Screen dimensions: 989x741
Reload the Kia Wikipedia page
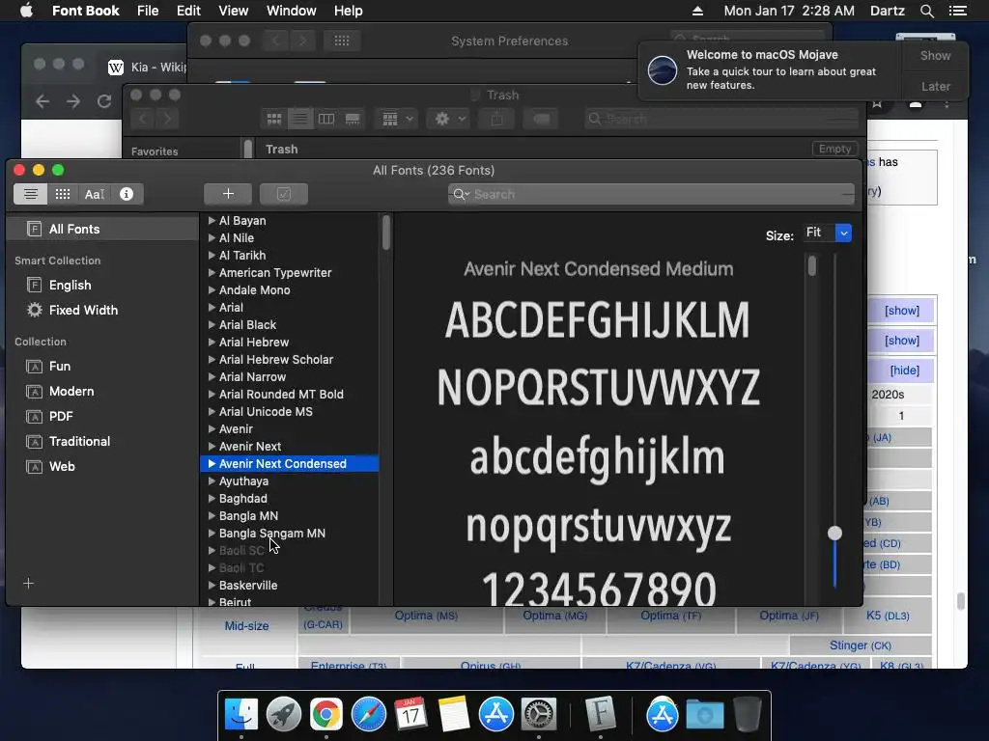(104, 100)
